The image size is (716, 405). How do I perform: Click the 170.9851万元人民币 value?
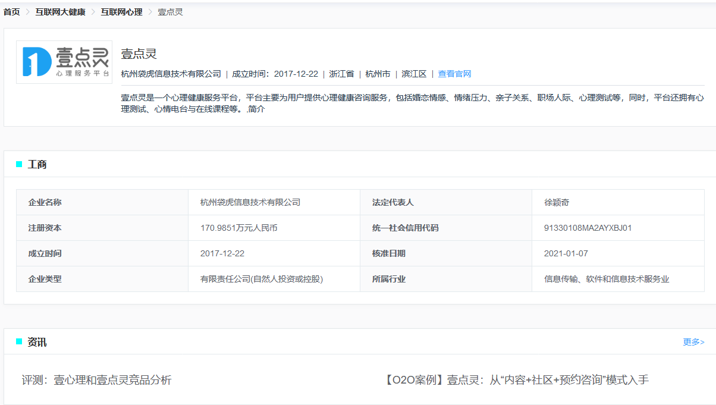coord(239,228)
